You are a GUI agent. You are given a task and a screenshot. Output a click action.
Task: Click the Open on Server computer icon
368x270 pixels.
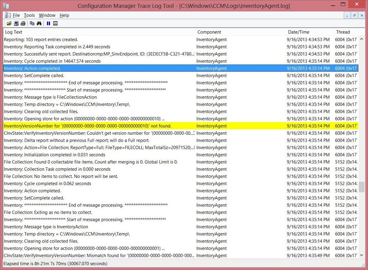[16, 23]
